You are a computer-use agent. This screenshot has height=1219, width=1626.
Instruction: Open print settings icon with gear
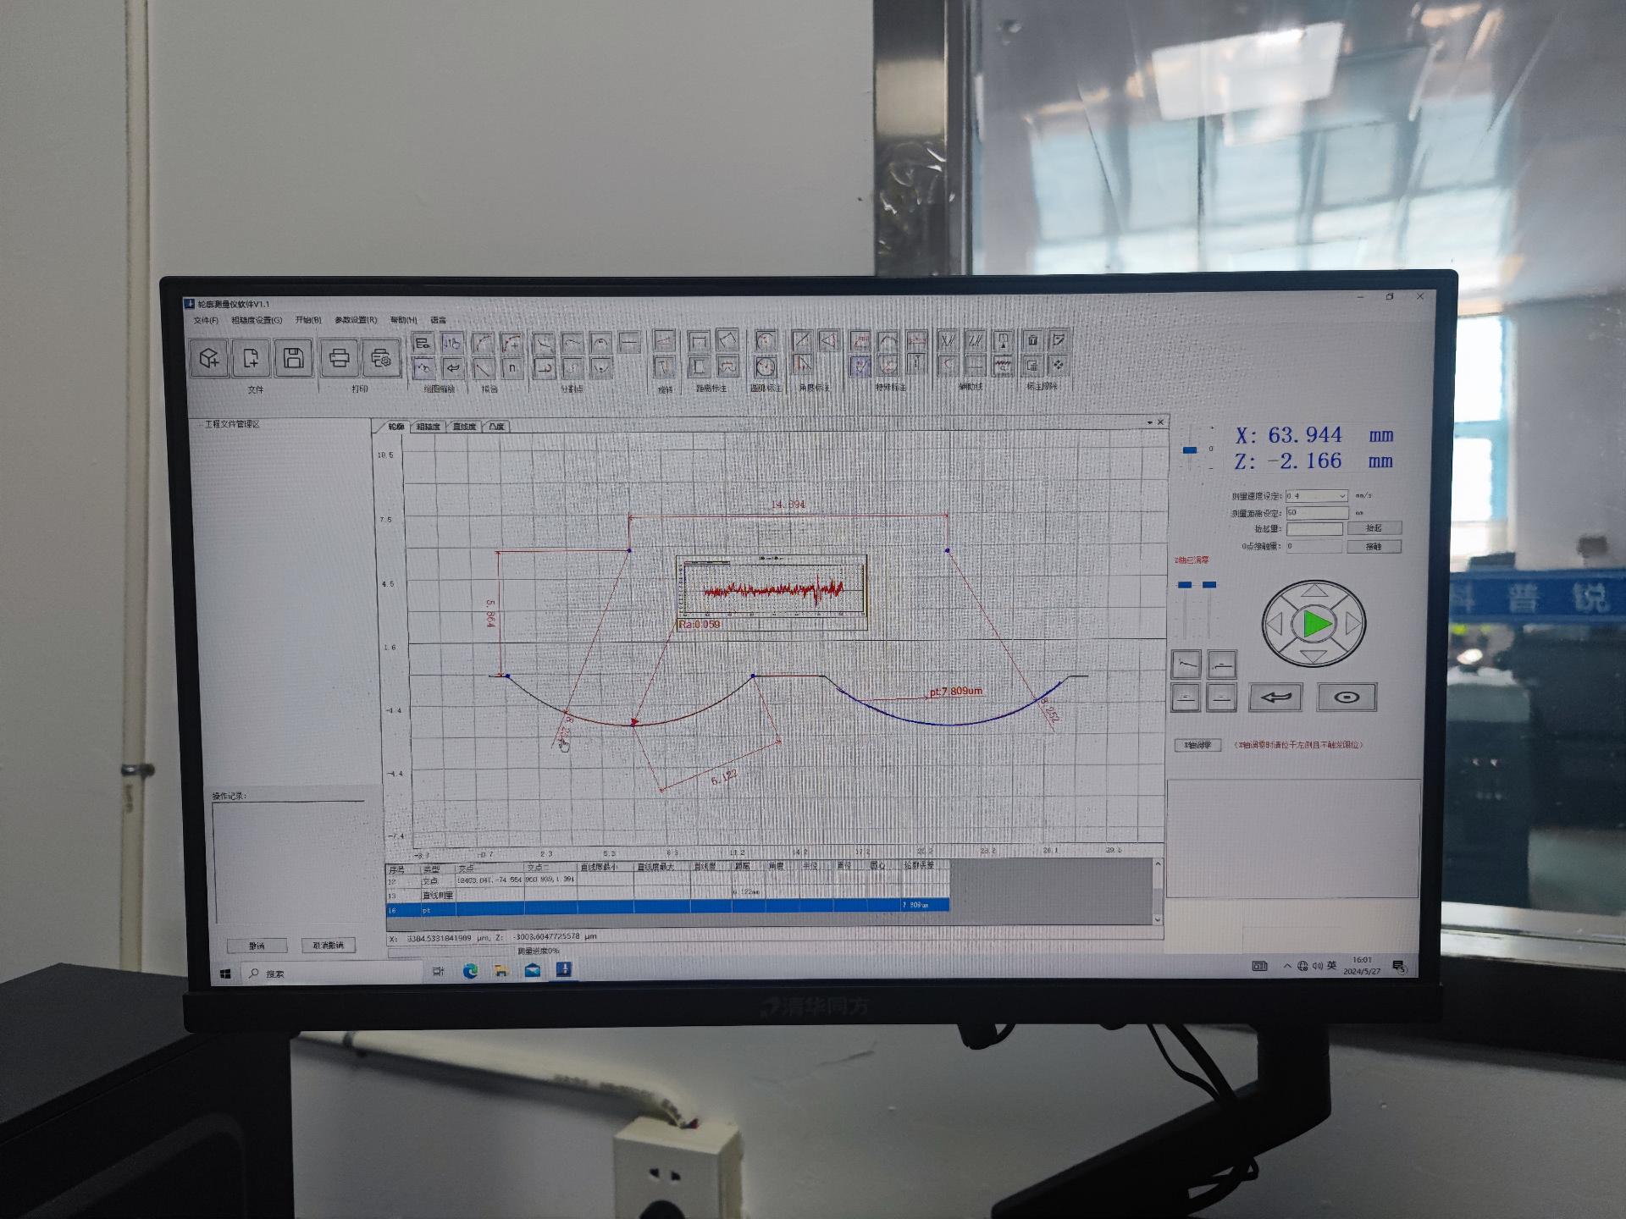pos(381,358)
